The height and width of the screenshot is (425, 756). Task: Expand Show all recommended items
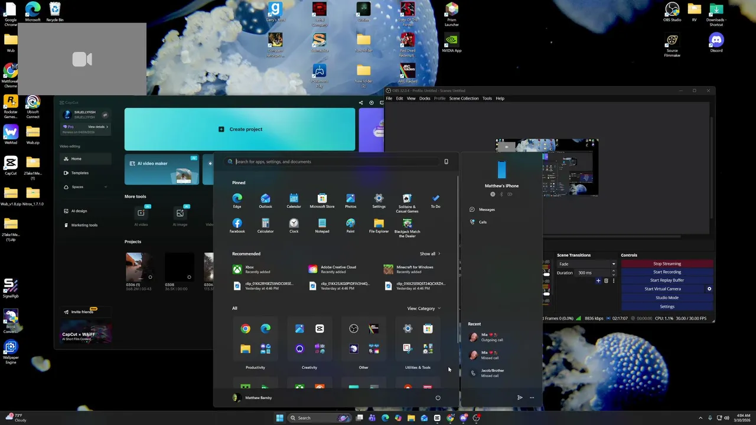click(x=430, y=254)
